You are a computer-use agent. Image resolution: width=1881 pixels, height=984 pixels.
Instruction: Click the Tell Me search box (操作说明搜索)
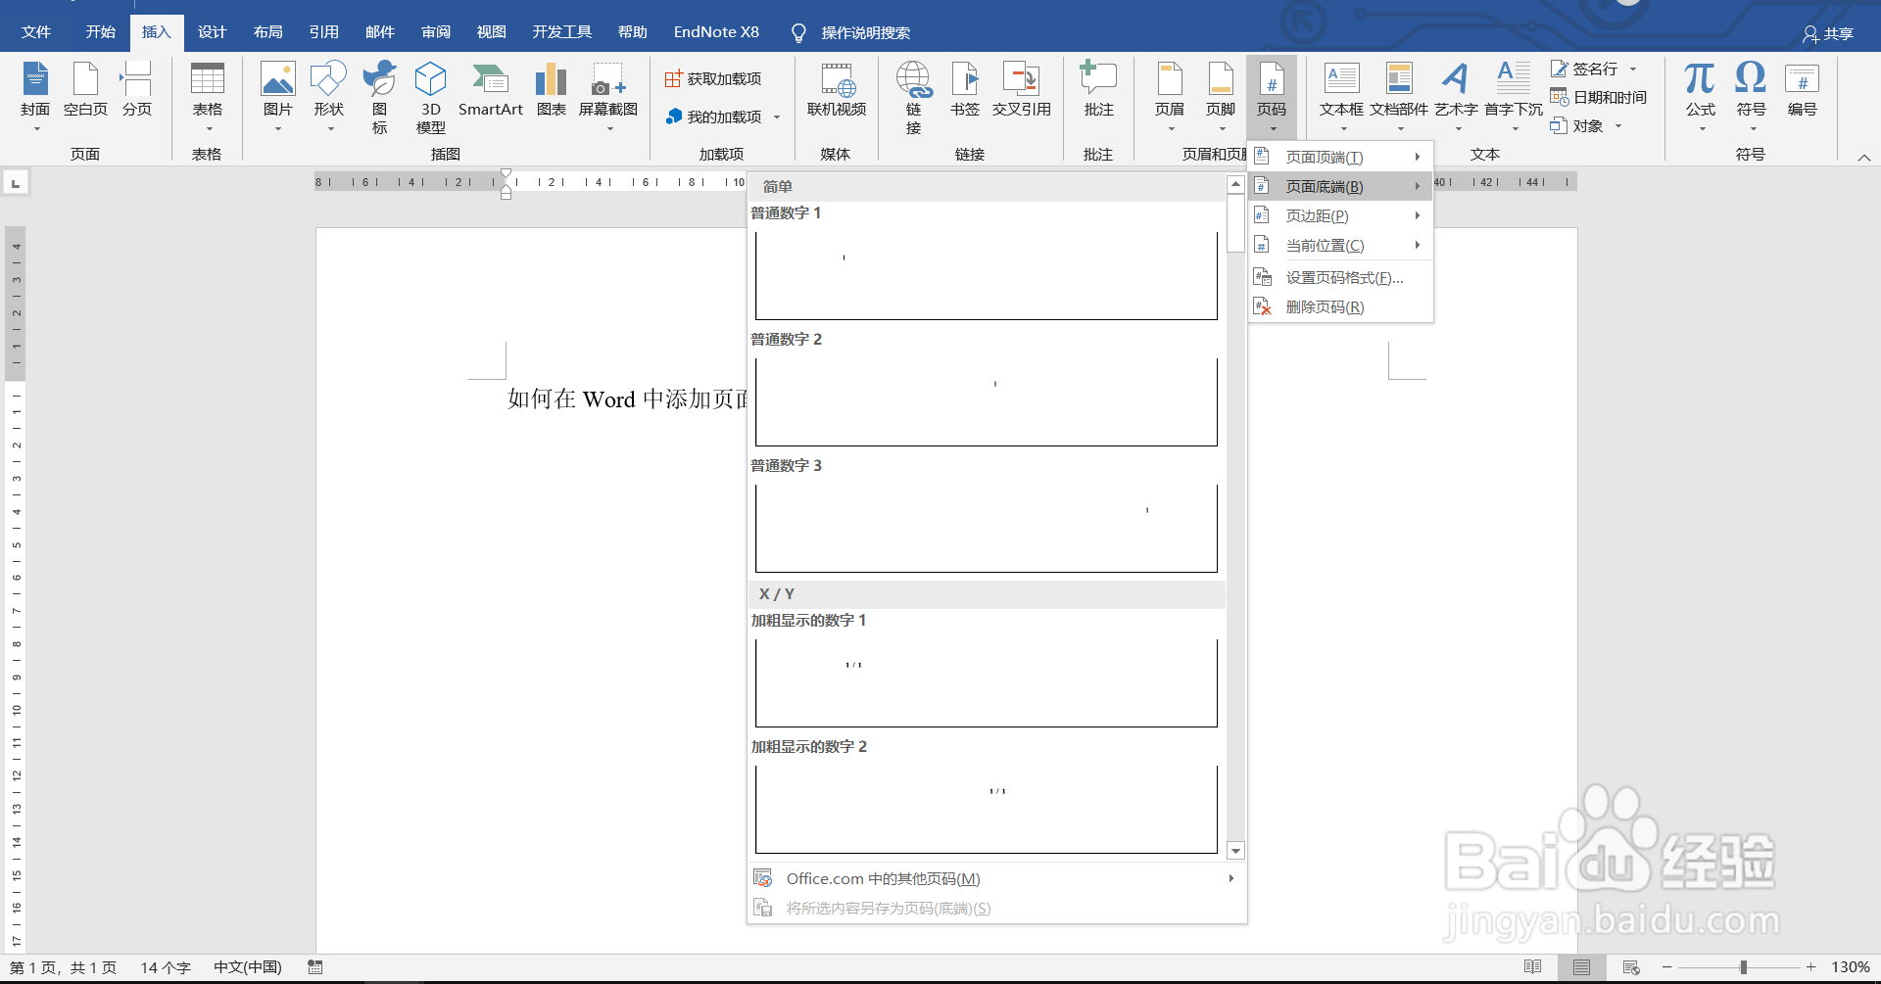tap(850, 33)
